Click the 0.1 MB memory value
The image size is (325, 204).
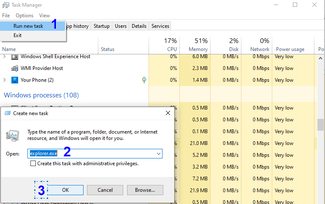tap(200, 132)
